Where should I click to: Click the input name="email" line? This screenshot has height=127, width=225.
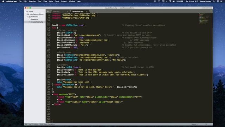99,97
